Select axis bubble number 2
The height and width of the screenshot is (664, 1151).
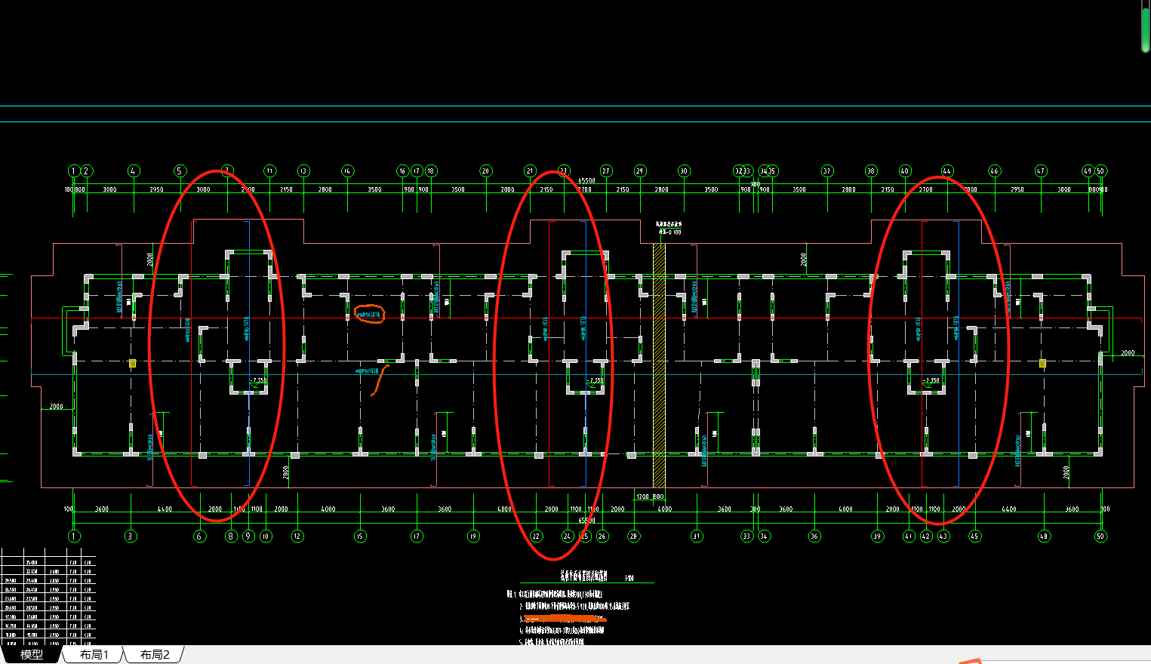(x=87, y=171)
